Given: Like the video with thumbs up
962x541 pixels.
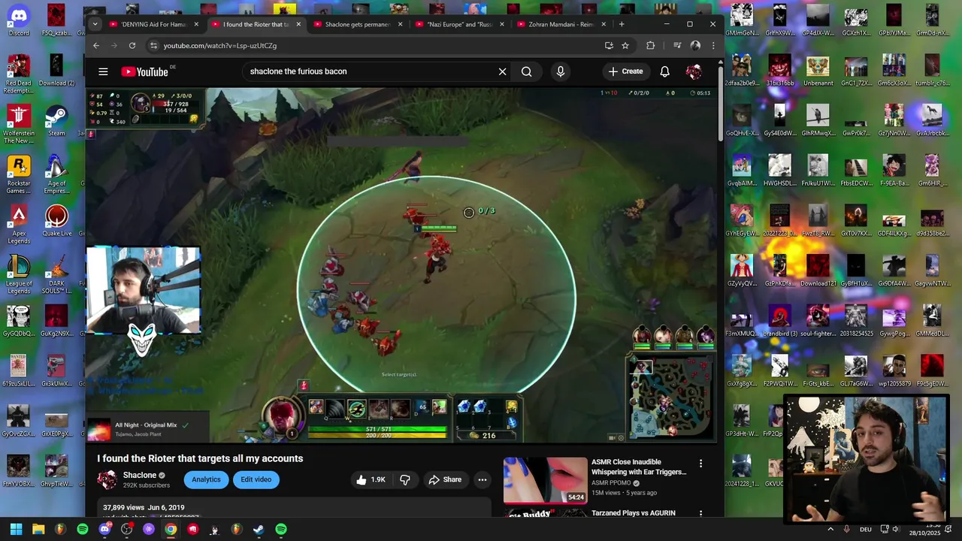Looking at the screenshot, I should click(x=371, y=479).
